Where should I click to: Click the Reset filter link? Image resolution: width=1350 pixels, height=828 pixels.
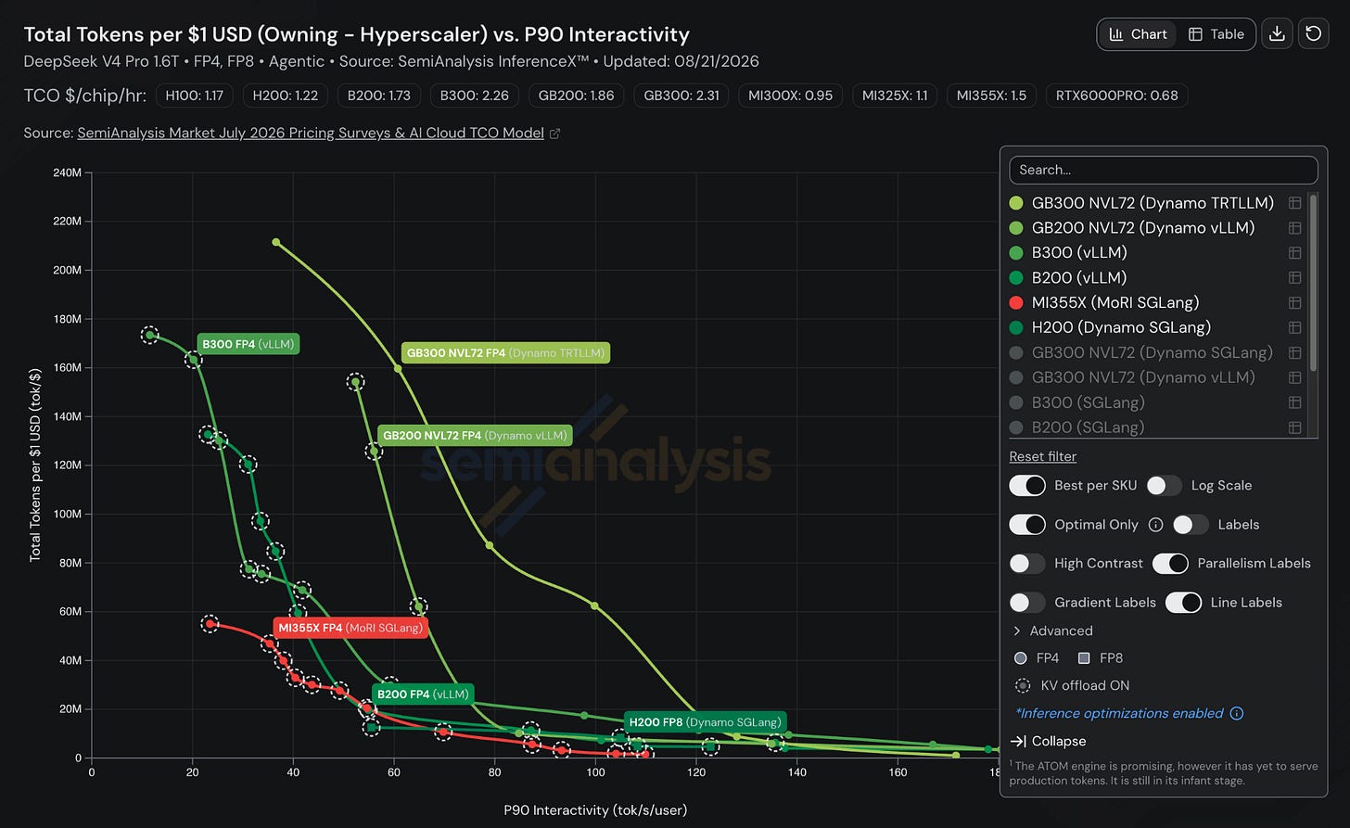[x=1043, y=456]
